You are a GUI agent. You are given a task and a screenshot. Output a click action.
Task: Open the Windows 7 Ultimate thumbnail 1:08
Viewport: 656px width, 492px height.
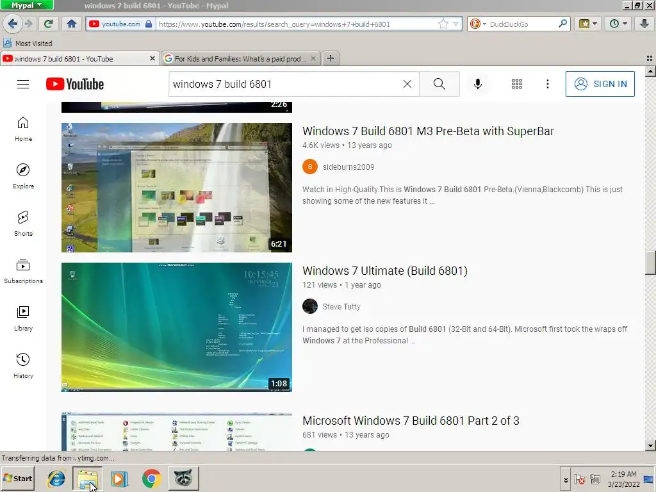[x=177, y=327]
